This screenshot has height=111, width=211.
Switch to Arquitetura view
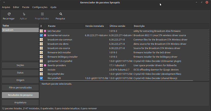coord(20,102)
